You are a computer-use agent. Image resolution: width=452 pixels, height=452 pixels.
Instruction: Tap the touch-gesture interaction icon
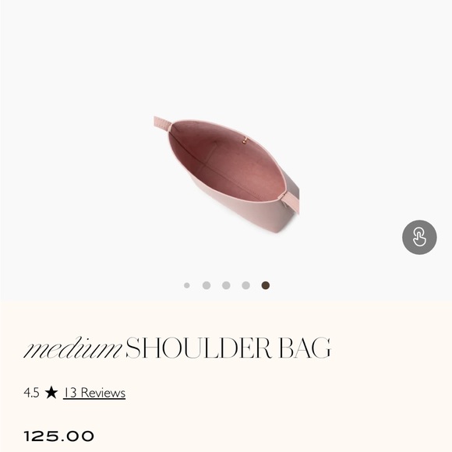[x=419, y=237]
